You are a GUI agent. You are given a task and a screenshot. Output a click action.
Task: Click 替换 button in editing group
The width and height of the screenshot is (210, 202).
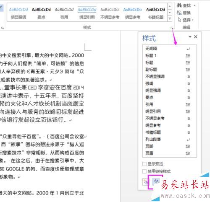[184, 13]
